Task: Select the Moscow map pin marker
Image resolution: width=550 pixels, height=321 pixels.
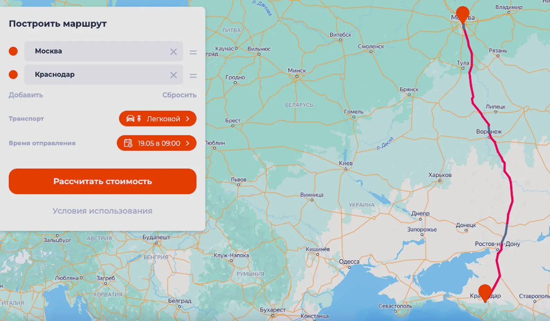Action: point(462,15)
